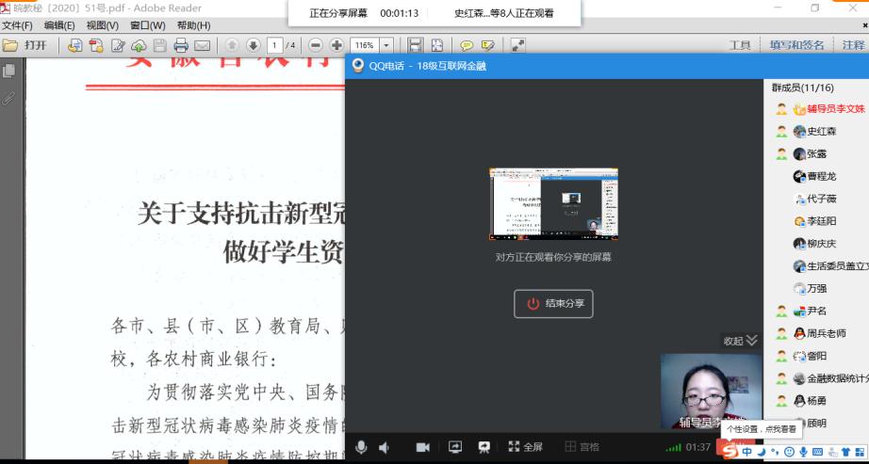Toggle the camera in QQ call bar
Image resolution: width=869 pixels, height=464 pixels.
tap(423, 447)
